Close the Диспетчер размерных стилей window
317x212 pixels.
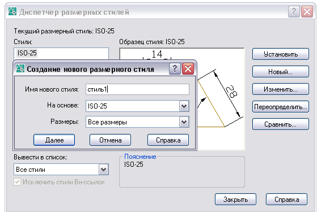click(307, 11)
